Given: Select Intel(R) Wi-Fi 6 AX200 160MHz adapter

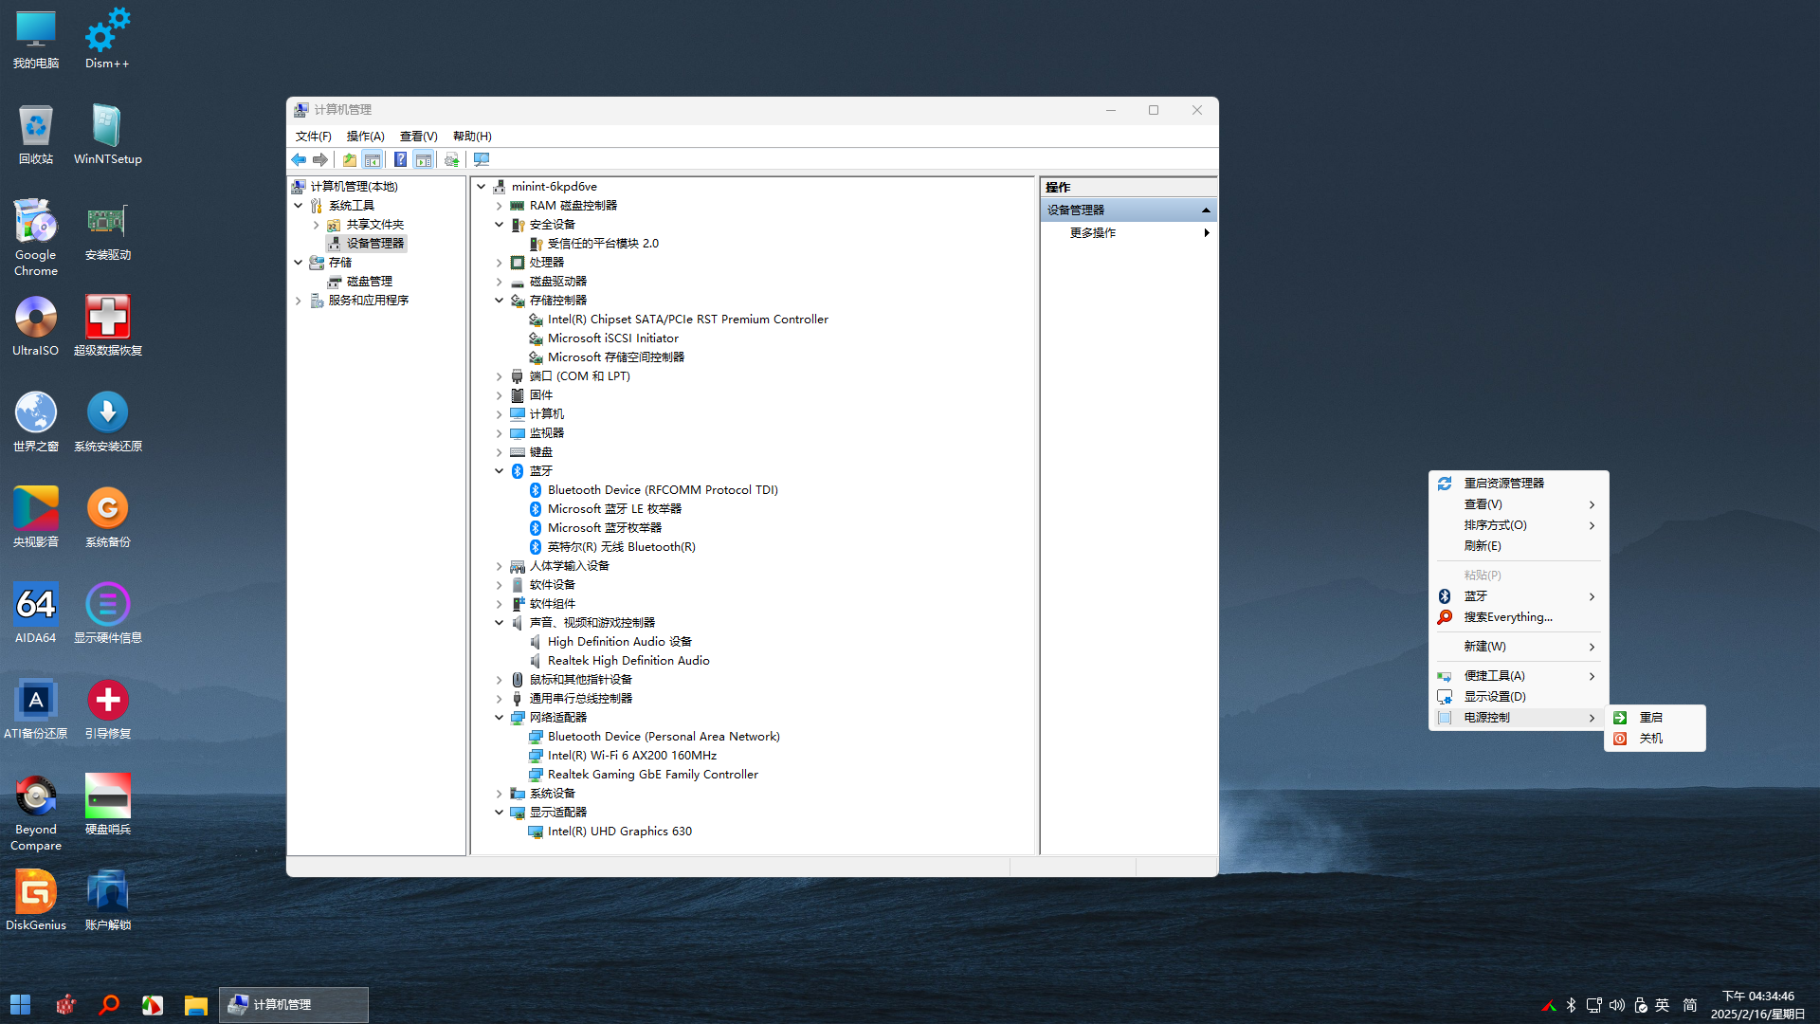Looking at the screenshot, I should [x=631, y=756].
